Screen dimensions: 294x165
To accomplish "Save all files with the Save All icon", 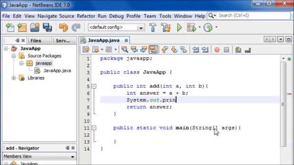I will [x=47, y=27].
